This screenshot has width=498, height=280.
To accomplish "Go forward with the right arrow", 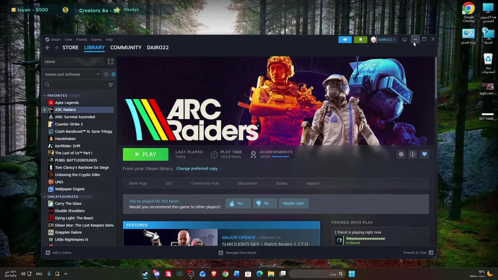I will point(56,47).
